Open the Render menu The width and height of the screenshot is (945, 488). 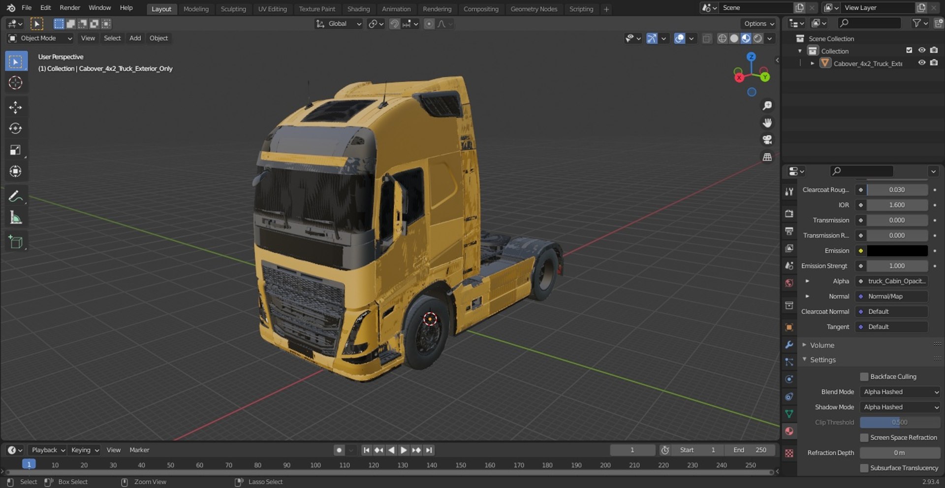pyautogui.click(x=70, y=8)
